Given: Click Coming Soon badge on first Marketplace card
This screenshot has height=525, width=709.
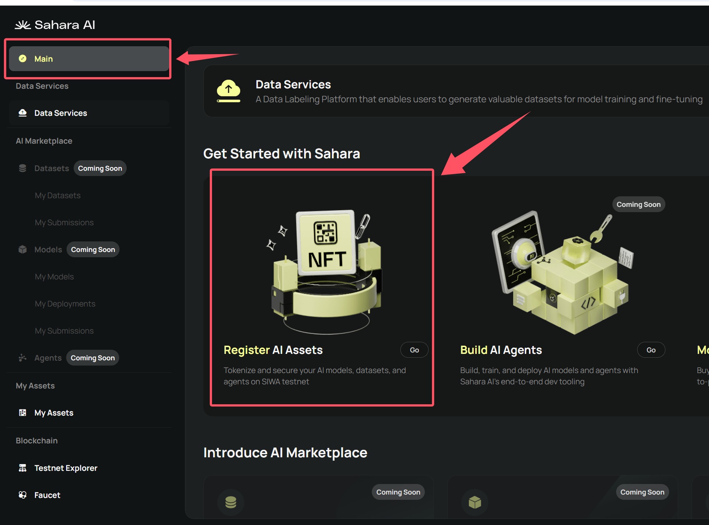Looking at the screenshot, I should [398, 492].
